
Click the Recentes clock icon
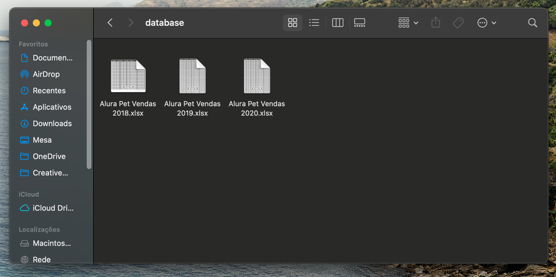pos(25,91)
